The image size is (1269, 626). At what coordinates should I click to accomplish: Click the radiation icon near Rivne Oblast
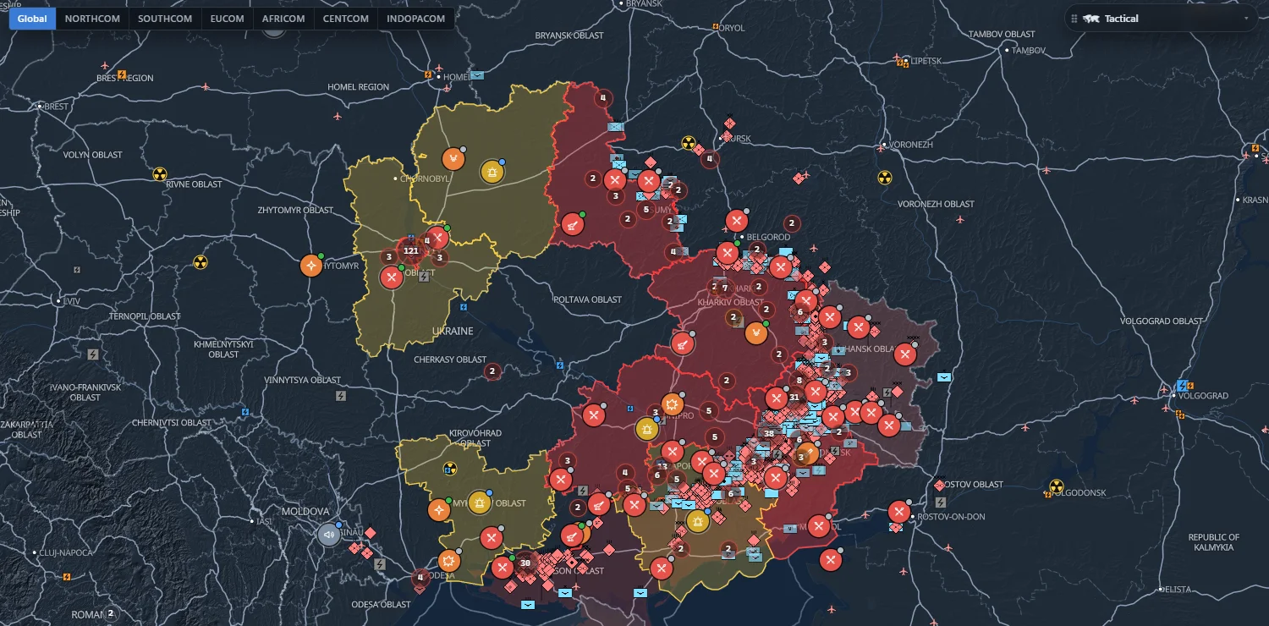160,174
